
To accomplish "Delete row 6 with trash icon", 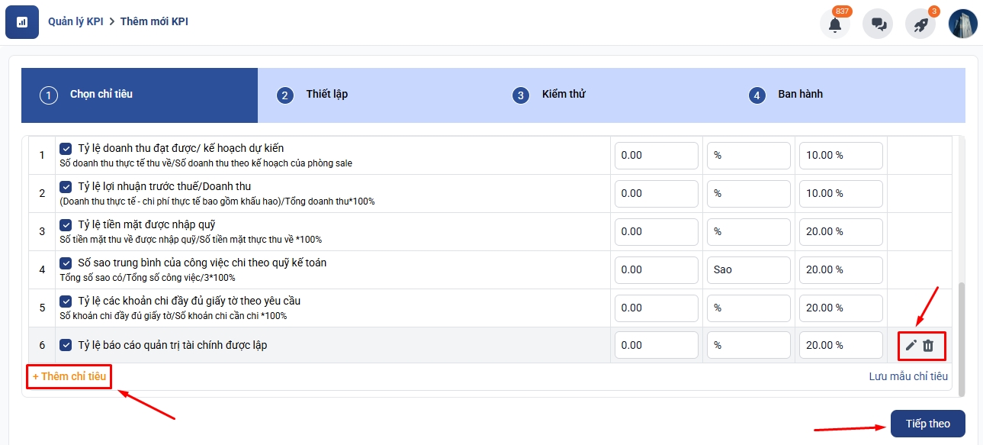I will coord(928,346).
